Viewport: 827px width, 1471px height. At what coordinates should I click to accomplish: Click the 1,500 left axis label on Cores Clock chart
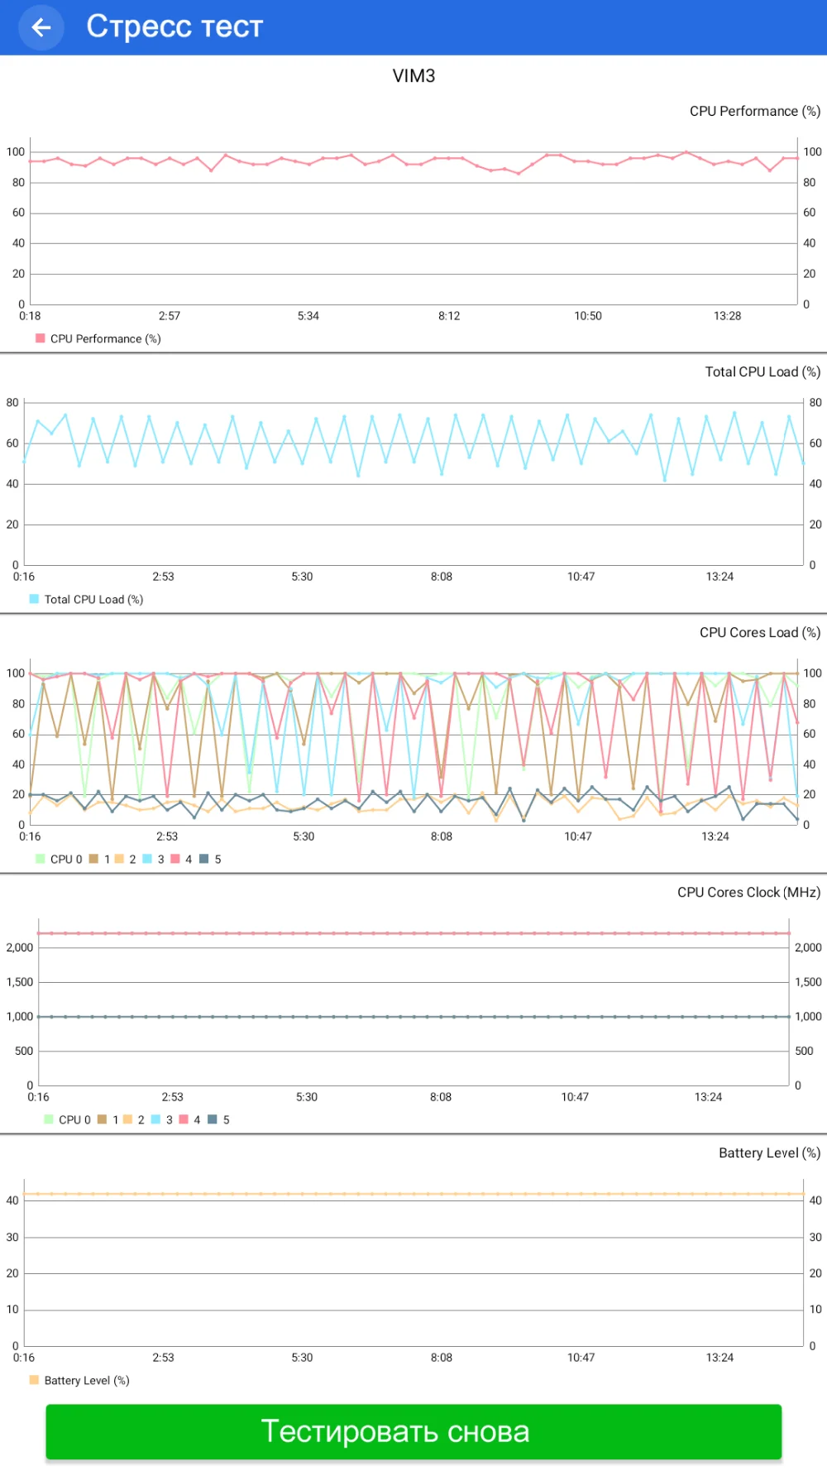[20, 982]
